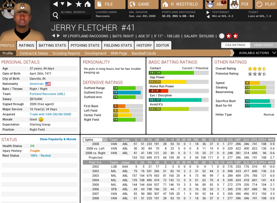Switch to the FIELDING STATS tab
Screen dimensions: 277x203
tap(118, 46)
